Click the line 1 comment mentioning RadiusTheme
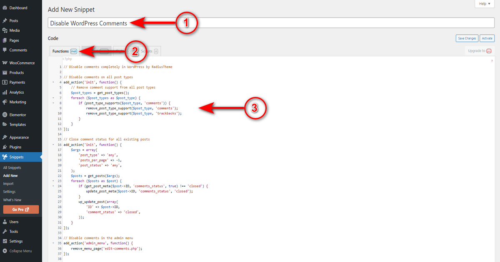 [118, 67]
